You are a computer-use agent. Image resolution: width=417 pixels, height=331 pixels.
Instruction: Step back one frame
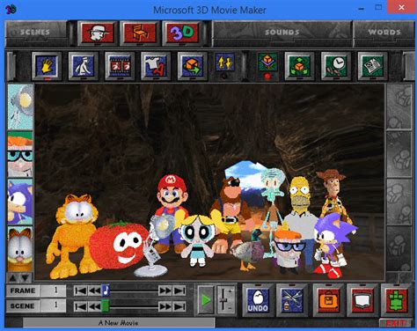(94, 291)
